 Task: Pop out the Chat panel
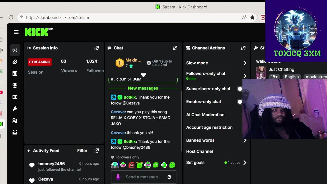tap(175, 48)
